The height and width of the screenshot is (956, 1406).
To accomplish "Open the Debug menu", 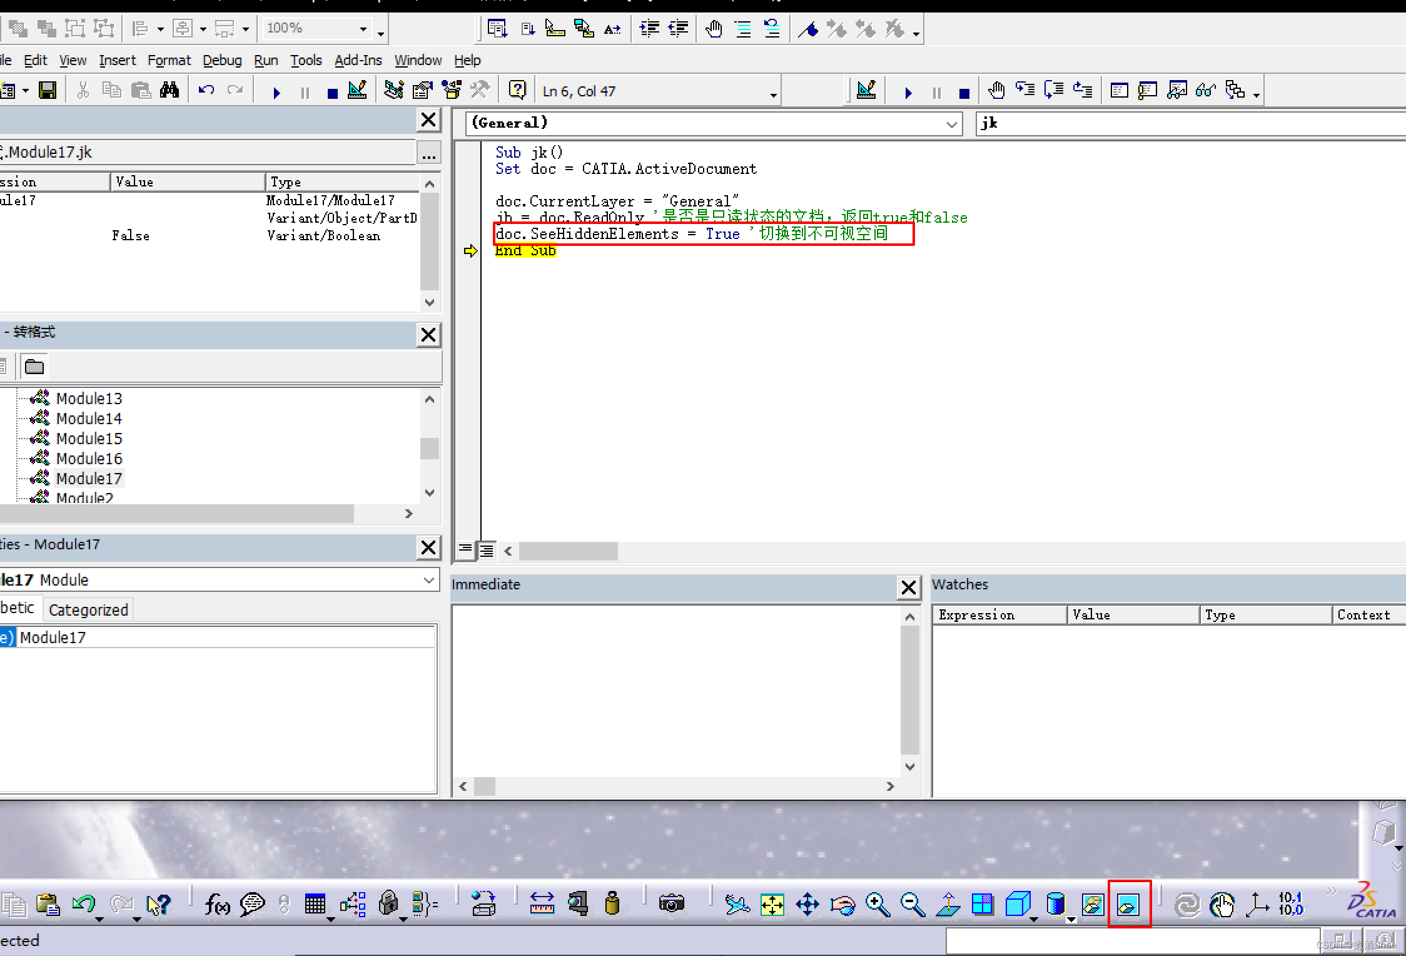I will (x=222, y=60).
